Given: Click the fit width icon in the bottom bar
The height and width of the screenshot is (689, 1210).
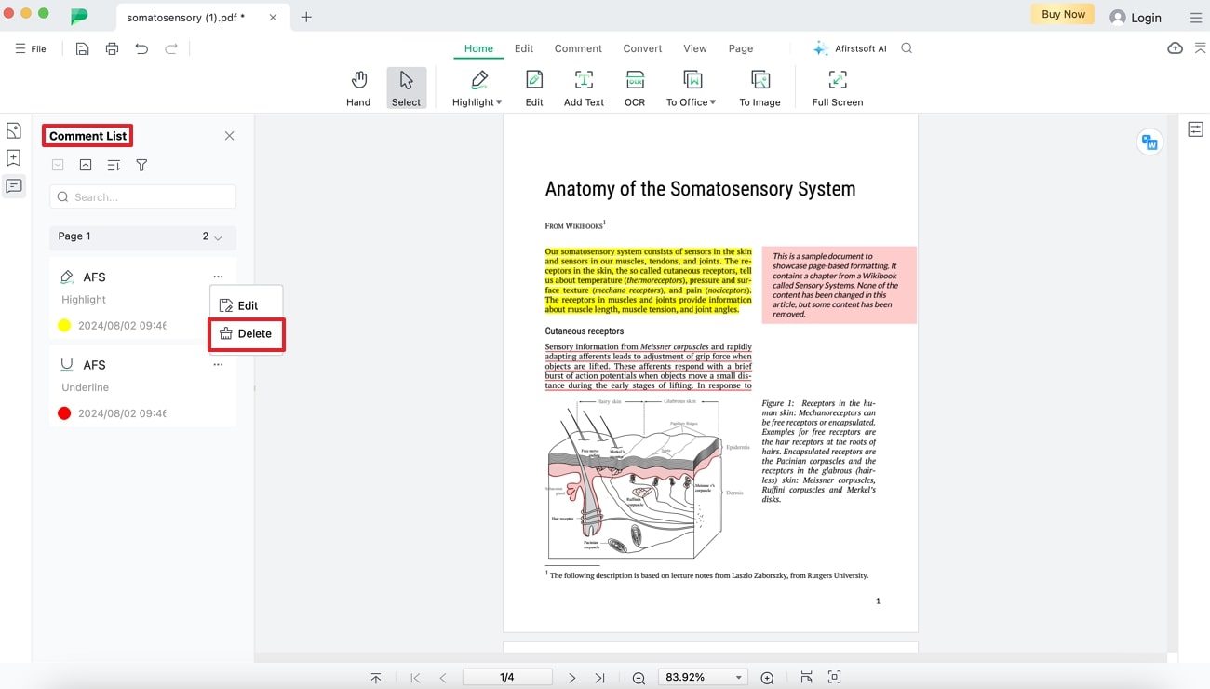Looking at the screenshot, I should 806,677.
